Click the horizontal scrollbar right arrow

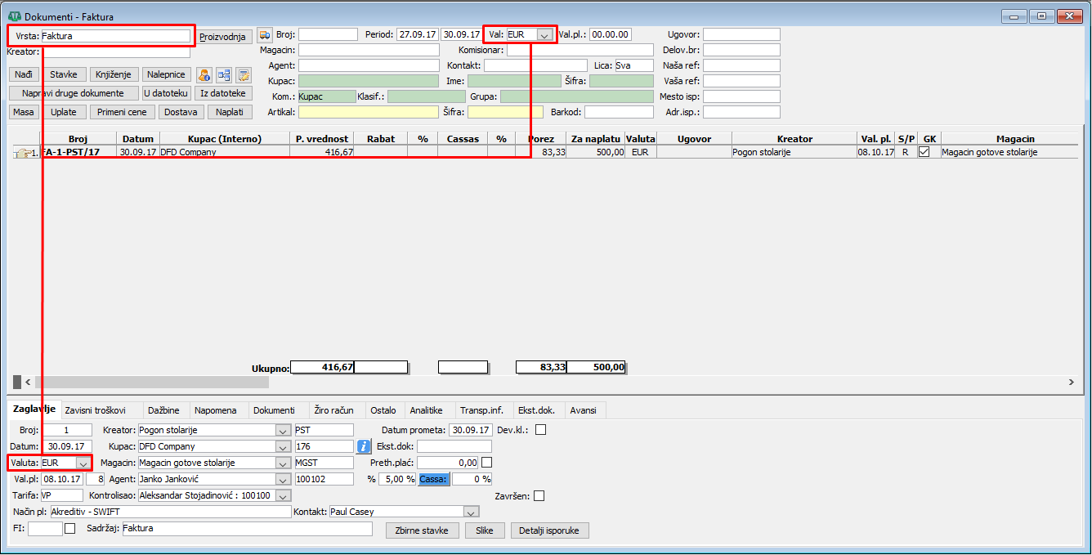(1072, 382)
